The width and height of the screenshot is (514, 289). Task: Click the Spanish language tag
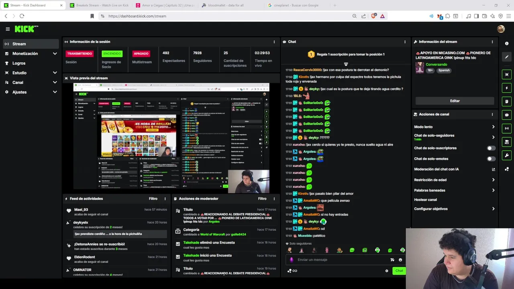coord(444,70)
